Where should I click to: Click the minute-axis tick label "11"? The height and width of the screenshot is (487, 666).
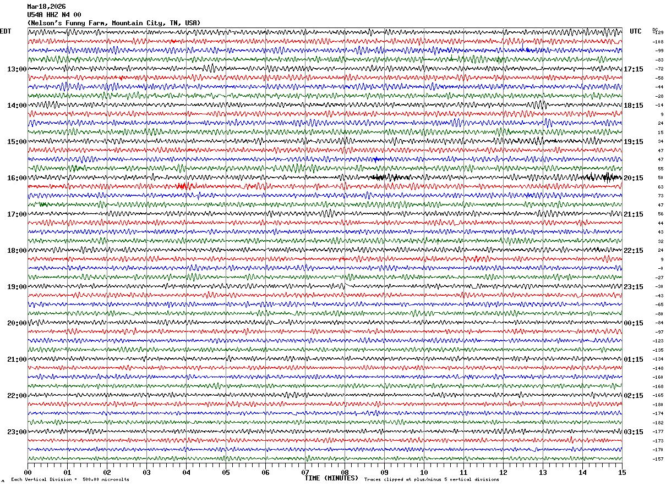click(x=463, y=472)
